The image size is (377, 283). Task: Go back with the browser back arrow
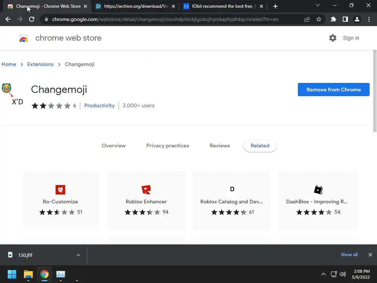[8, 19]
